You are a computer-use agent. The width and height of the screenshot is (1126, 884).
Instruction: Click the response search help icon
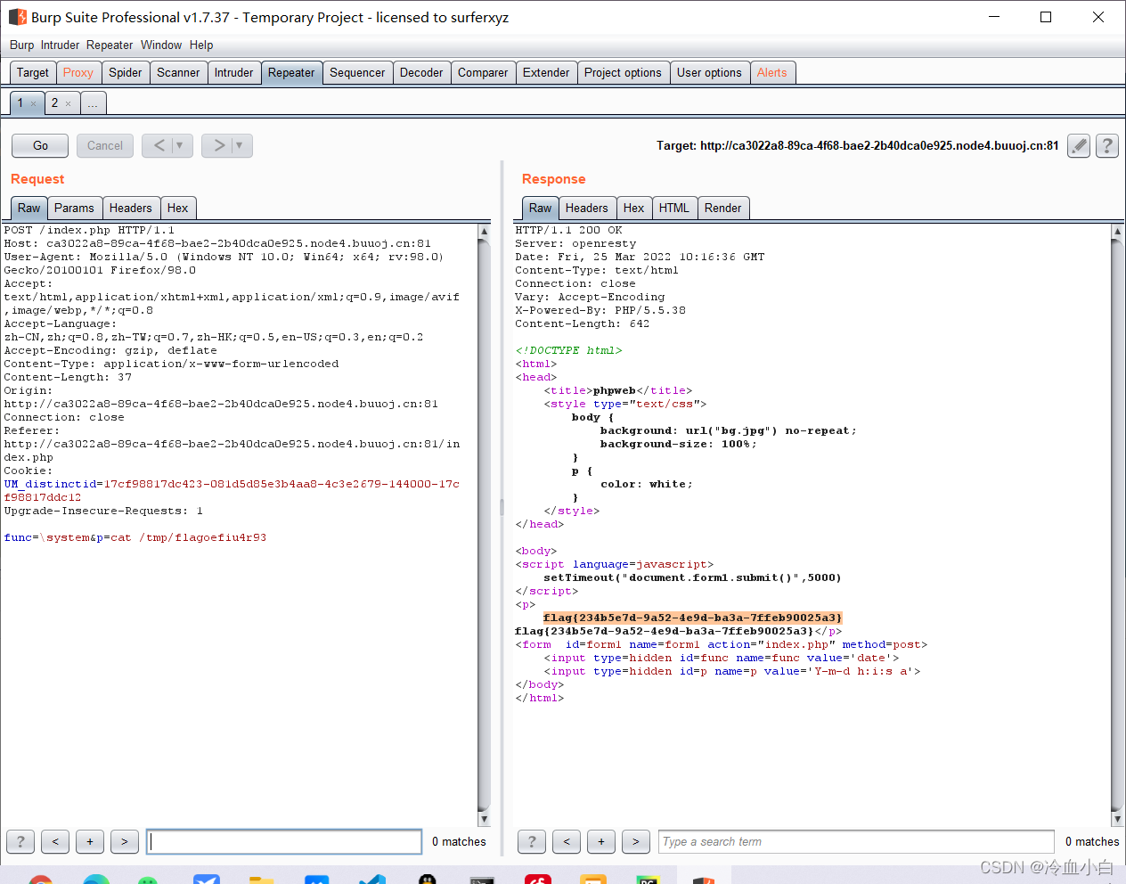coord(532,841)
